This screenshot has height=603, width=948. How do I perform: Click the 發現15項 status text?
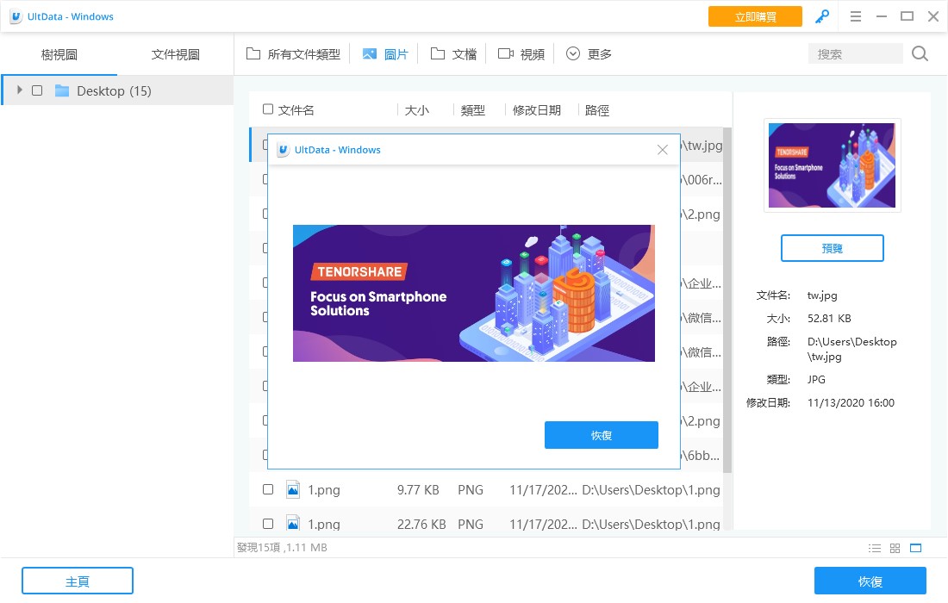(283, 547)
